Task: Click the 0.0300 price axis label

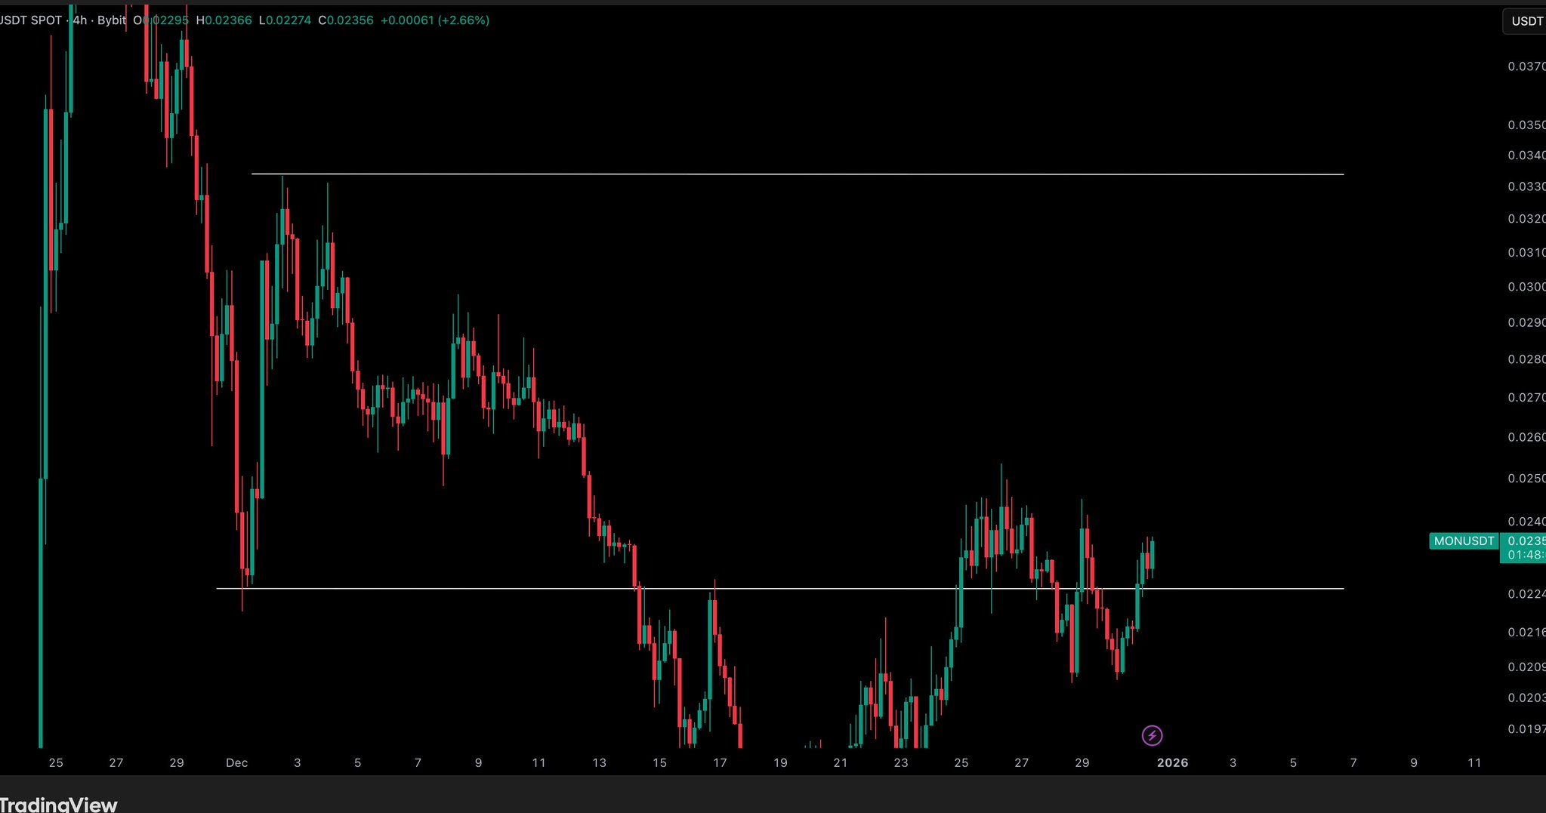Action: (1526, 287)
